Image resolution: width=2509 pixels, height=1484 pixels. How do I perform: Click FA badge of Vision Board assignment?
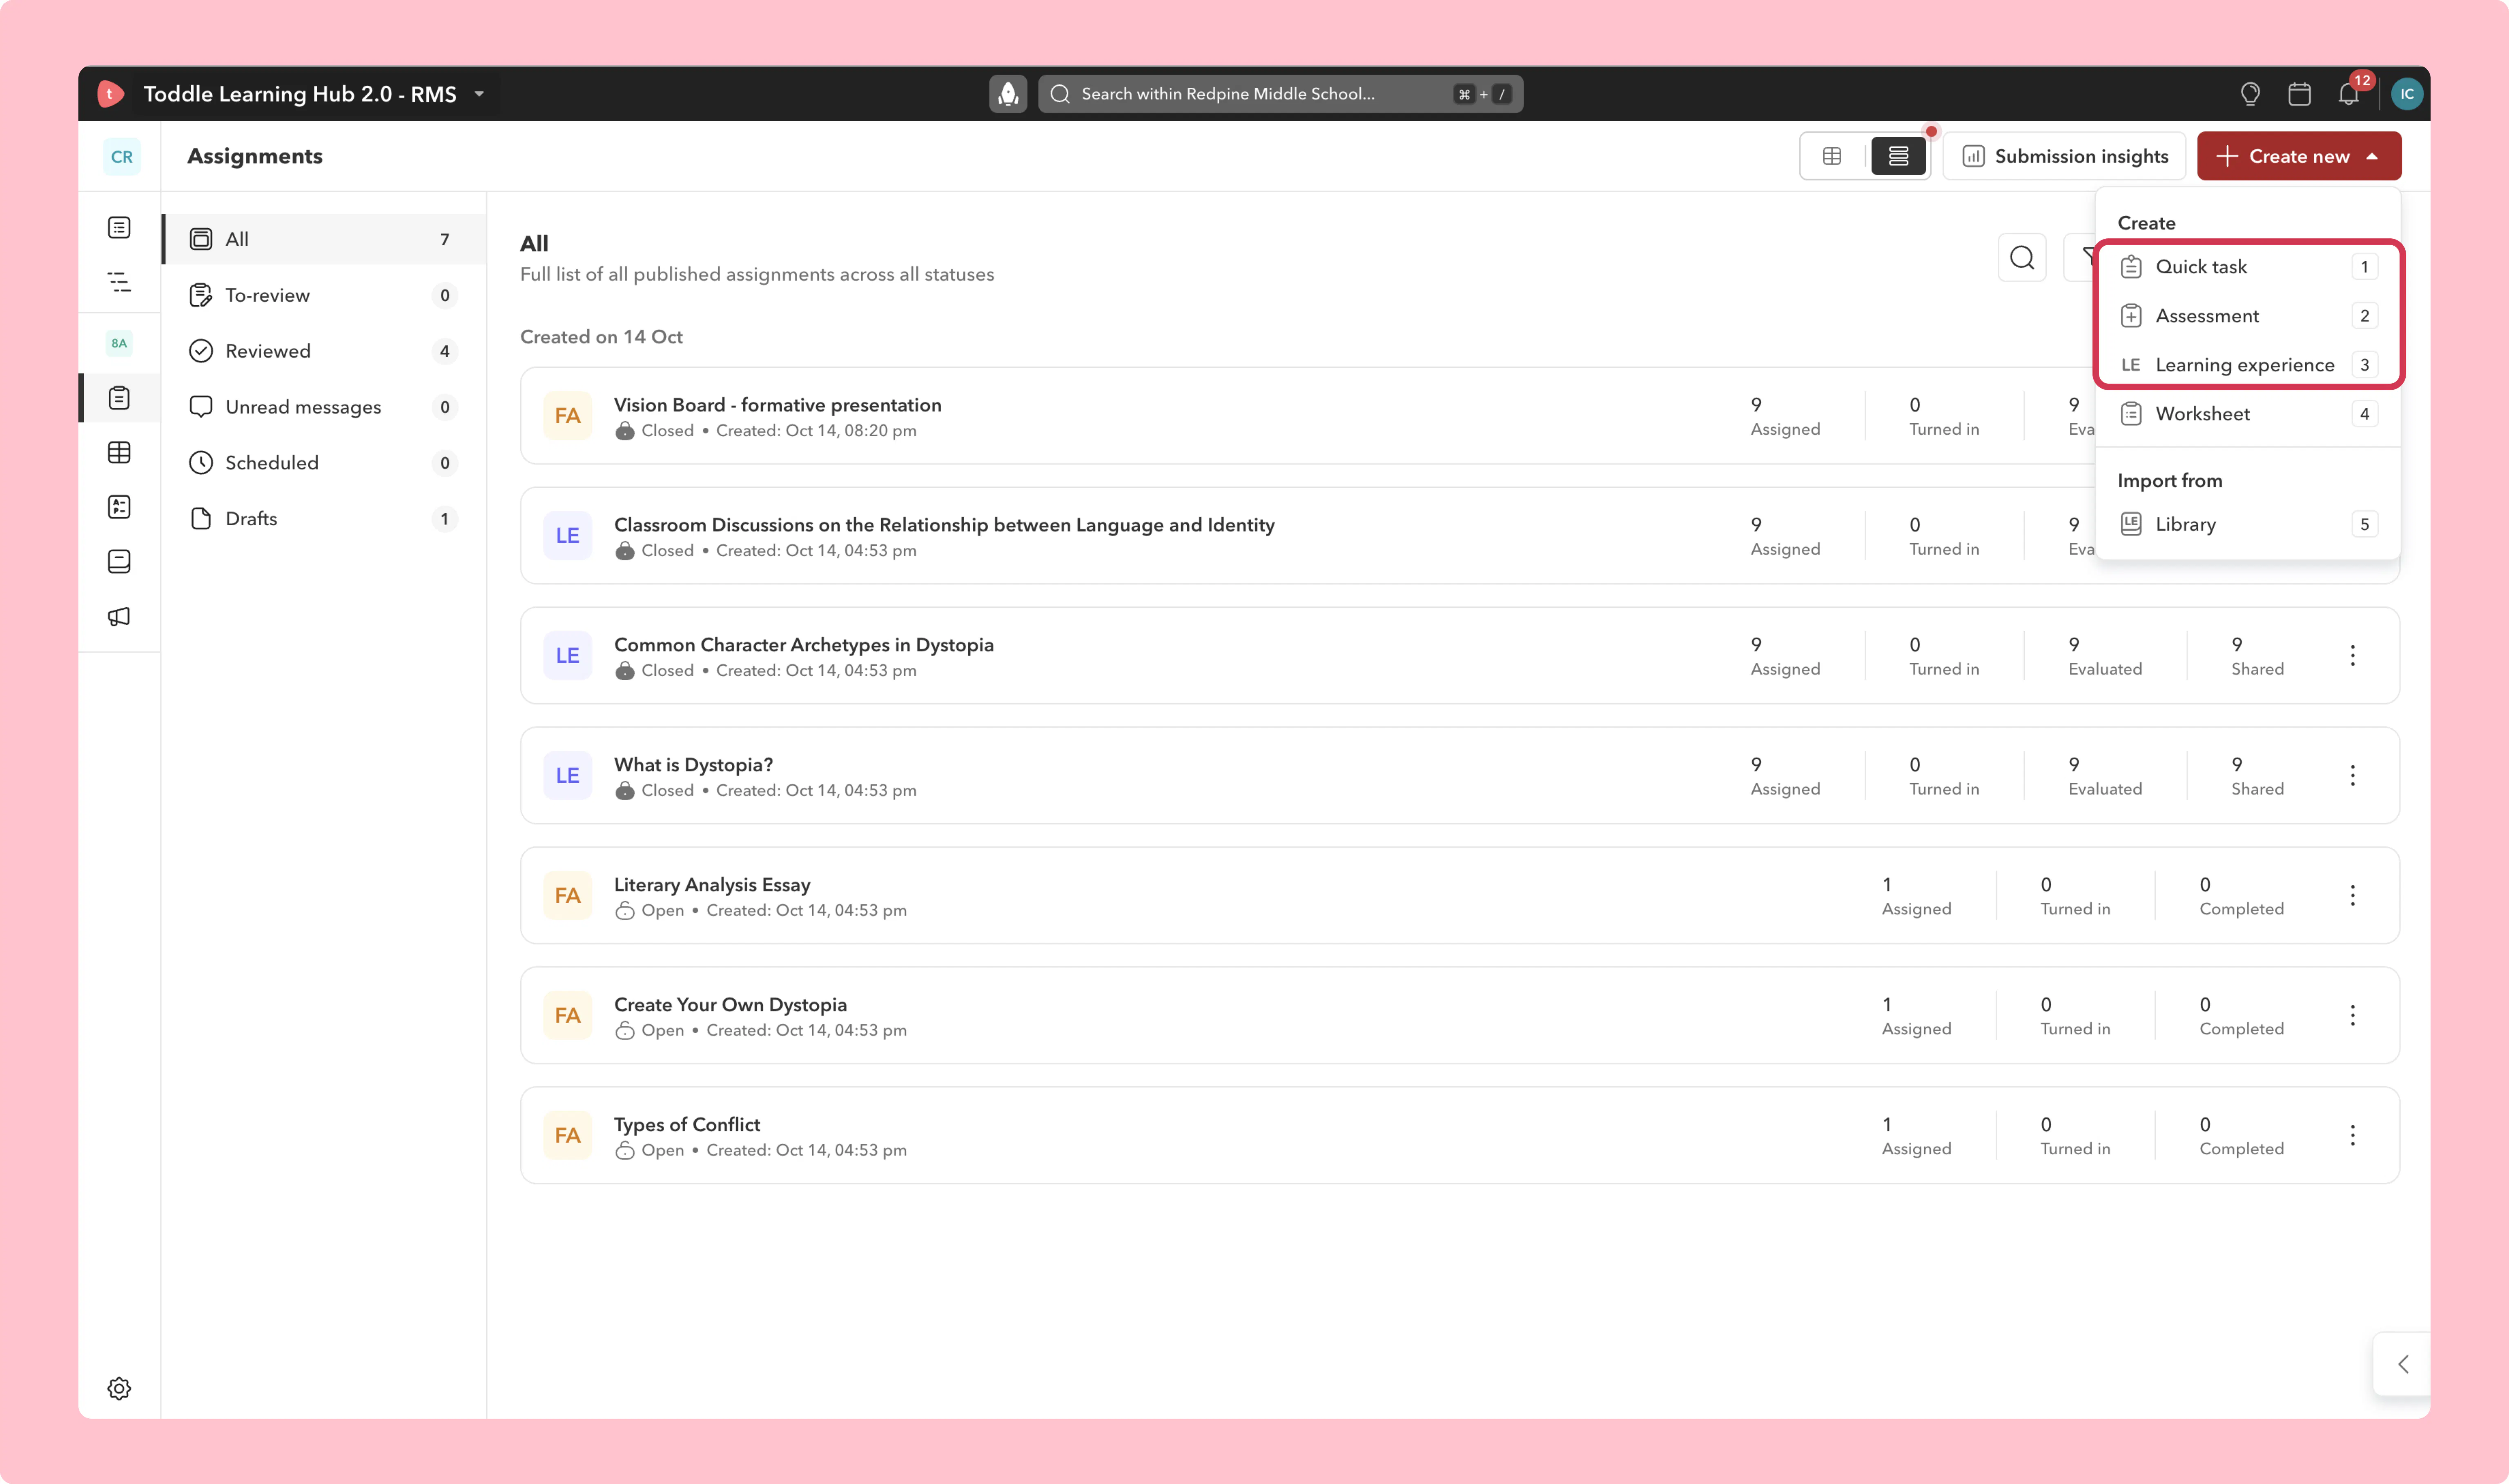567,416
